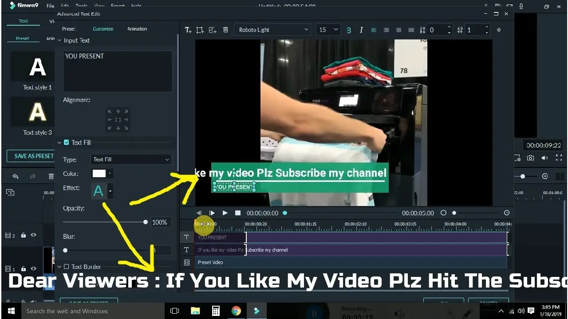This screenshot has height=319, width=568.
Task: Align text right
Action: click(398, 30)
